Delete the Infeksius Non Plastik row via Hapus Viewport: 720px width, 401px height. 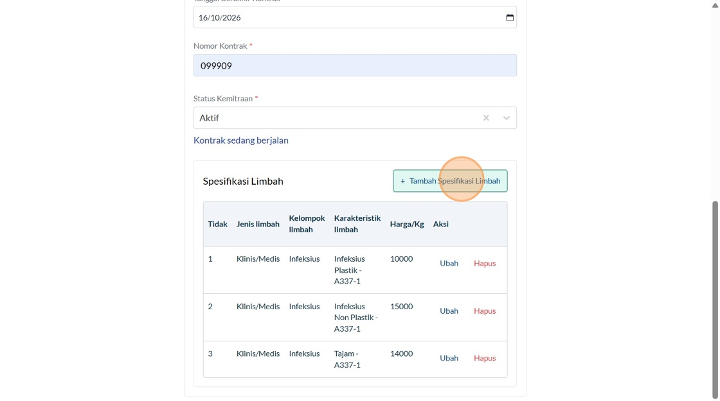(485, 311)
